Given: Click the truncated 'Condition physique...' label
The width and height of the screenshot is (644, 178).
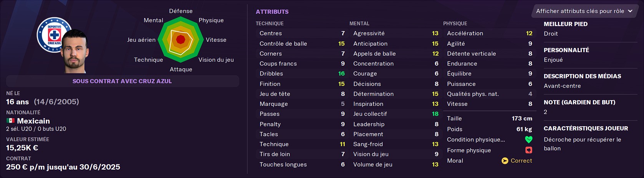Looking at the screenshot, I should [476, 140].
